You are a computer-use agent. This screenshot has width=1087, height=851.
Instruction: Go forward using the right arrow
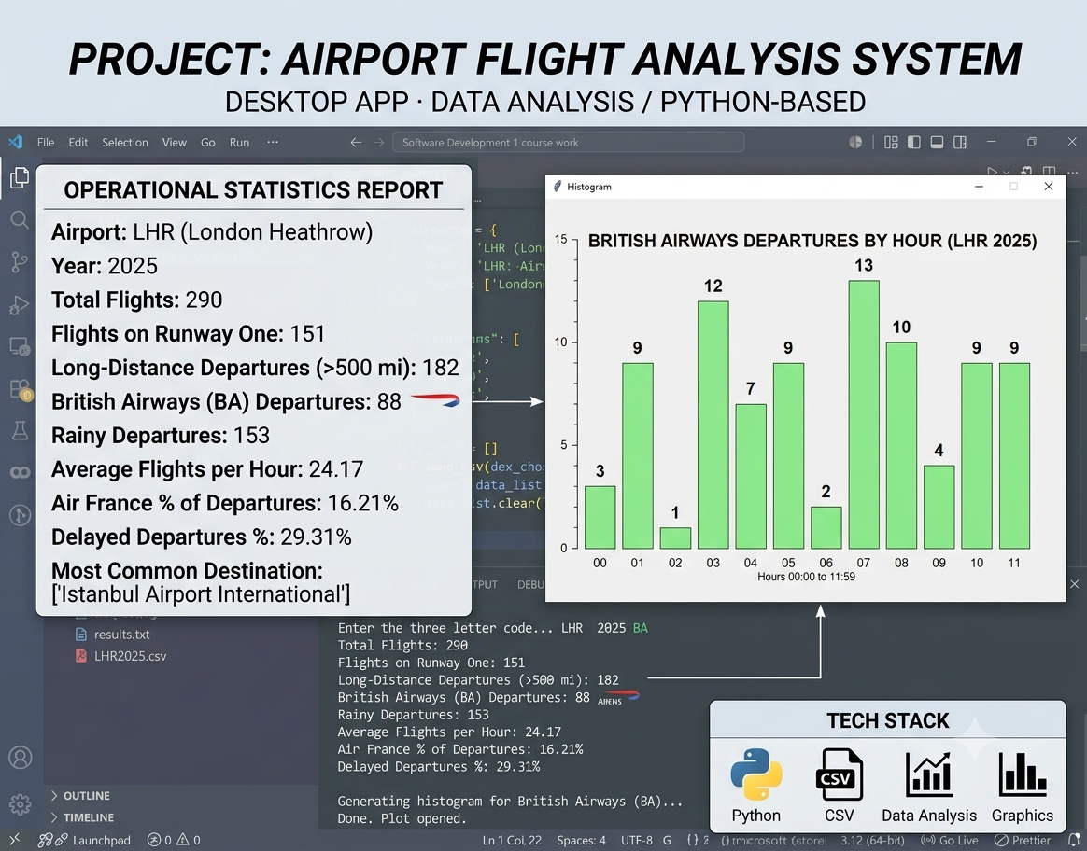click(x=378, y=142)
